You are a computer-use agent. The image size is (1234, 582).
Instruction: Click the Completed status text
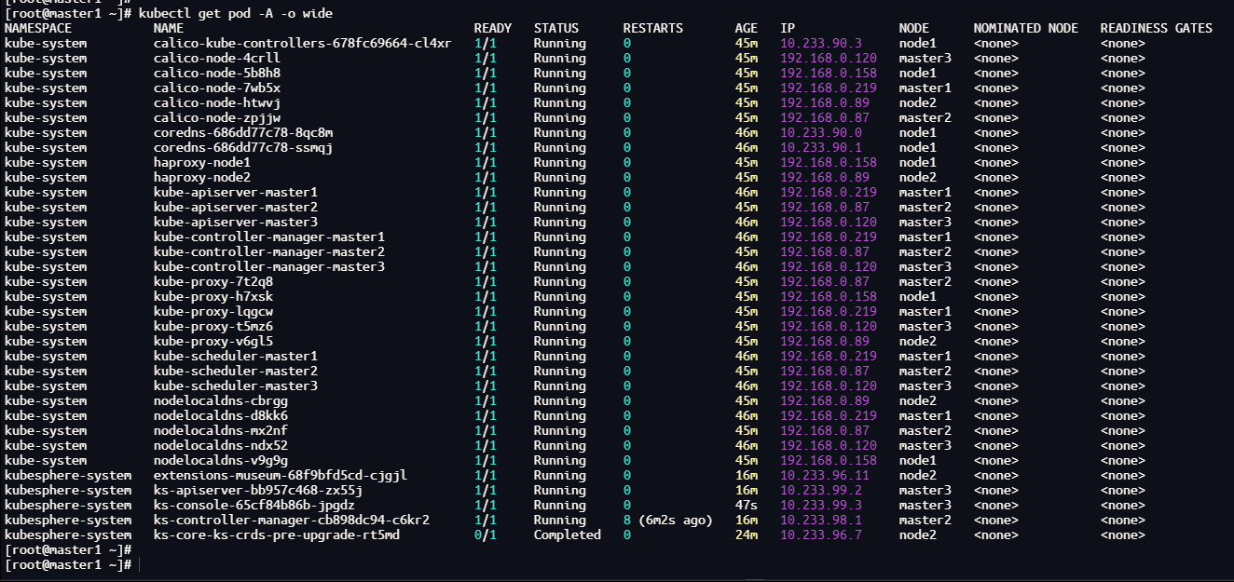567,535
